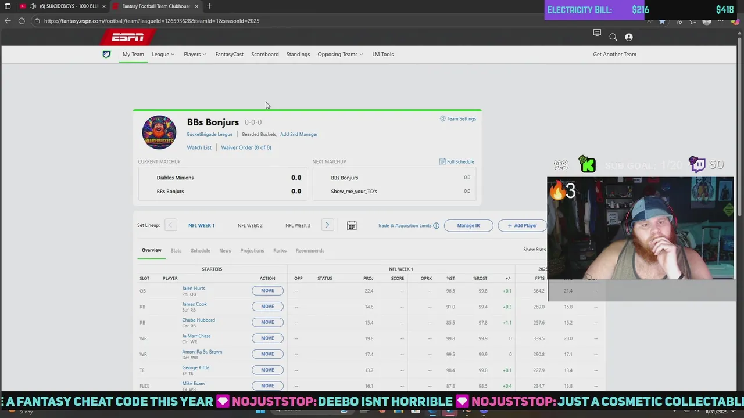Switch to the Recommends tab

point(310,251)
